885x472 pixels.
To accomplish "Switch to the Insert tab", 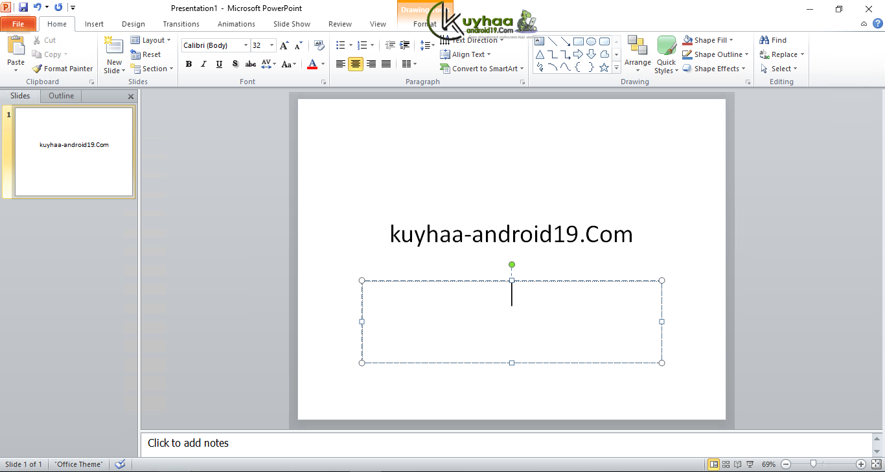I will coord(94,24).
